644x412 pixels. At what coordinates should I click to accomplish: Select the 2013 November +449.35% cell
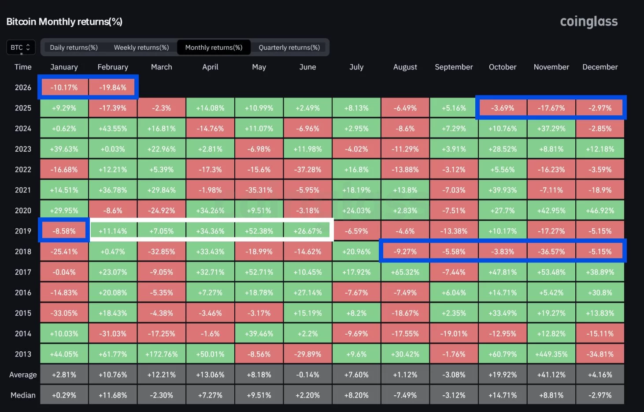[551, 354]
